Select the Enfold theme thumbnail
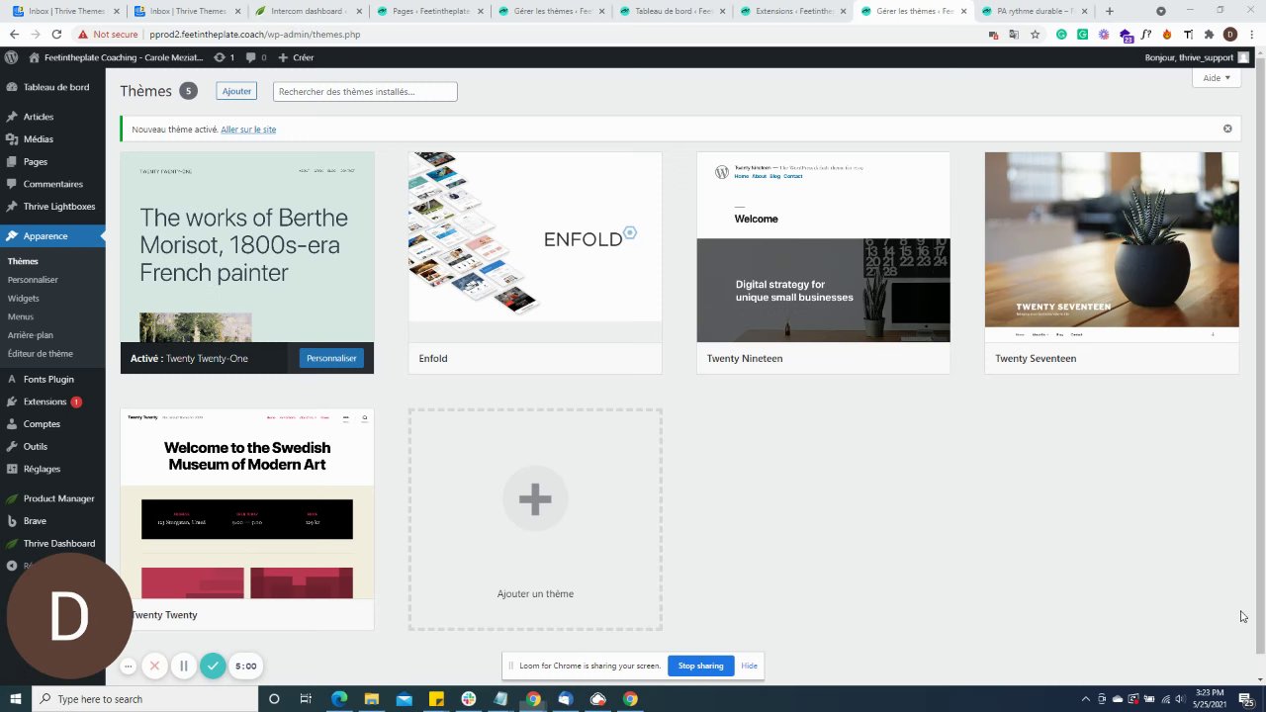The image size is (1266, 712). pyautogui.click(x=535, y=247)
